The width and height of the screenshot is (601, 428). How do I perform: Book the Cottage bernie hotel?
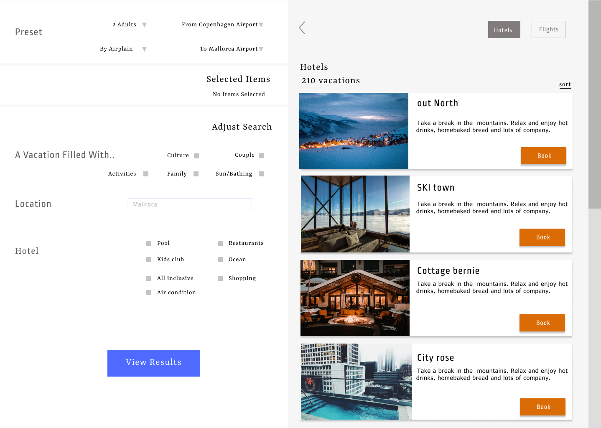tap(542, 323)
